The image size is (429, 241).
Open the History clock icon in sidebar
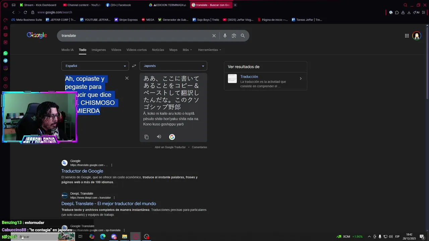tap(5, 86)
